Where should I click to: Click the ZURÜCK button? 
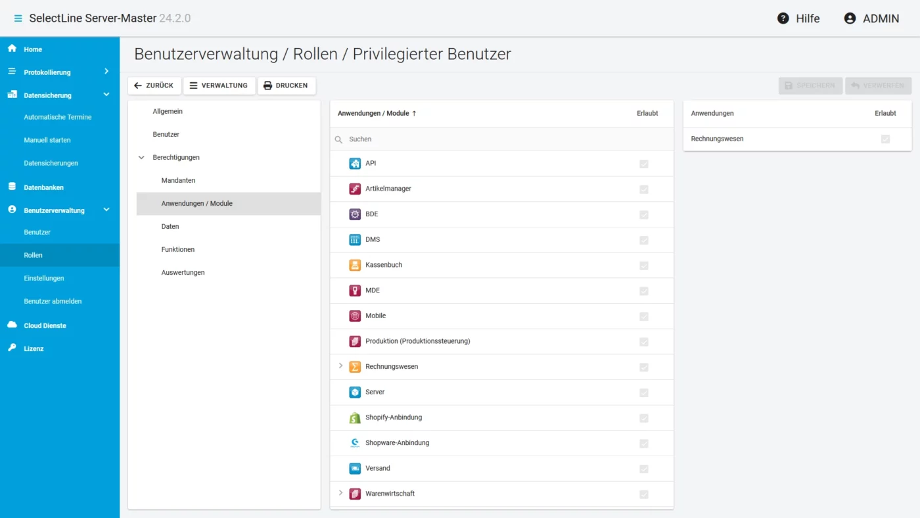pyautogui.click(x=154, y=85)
